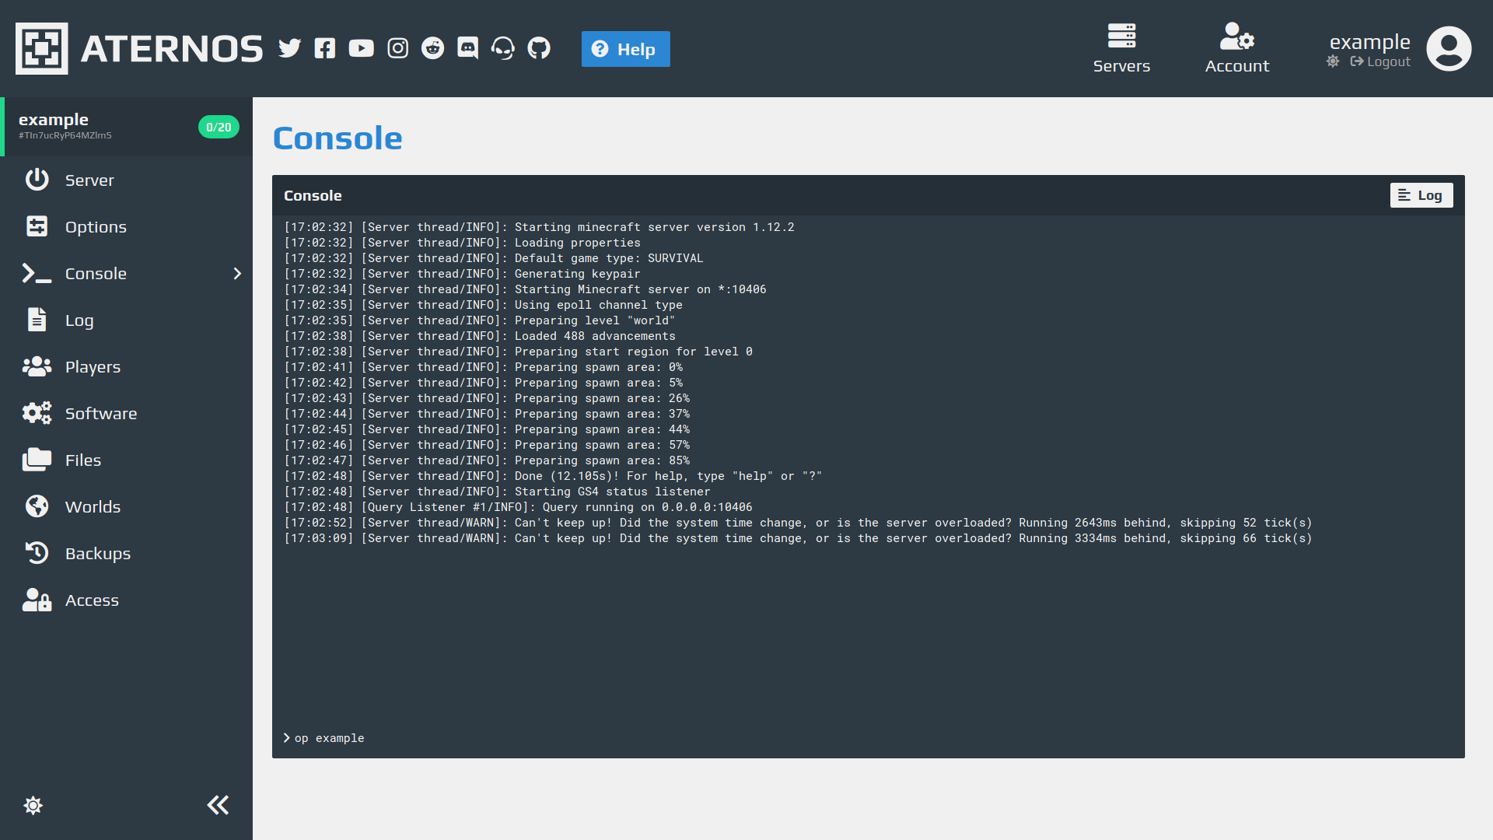1493x840 pixels.
Task: Click the Worlds sidebar icon
Action: [x=37, y=506]
